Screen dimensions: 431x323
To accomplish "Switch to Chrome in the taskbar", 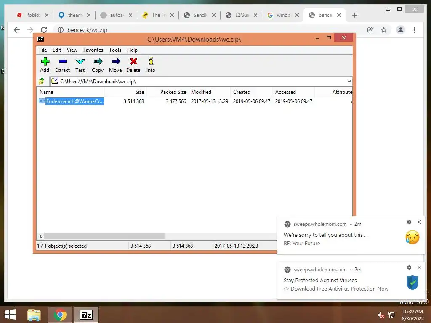I will [x=60, y=315].
